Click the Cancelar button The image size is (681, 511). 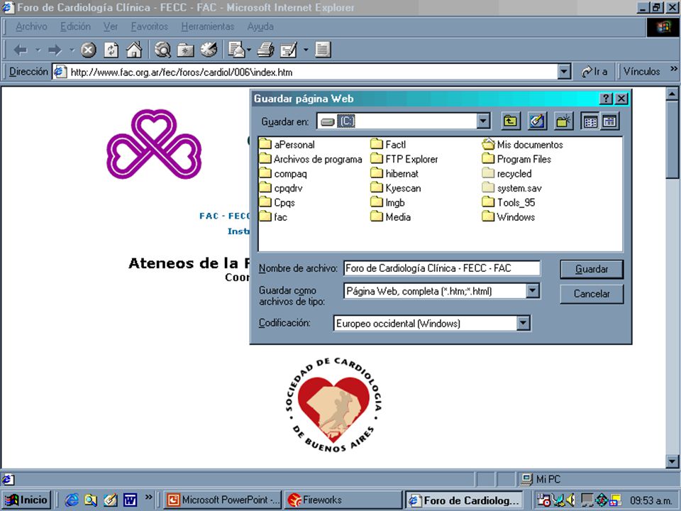pos(592,294)
